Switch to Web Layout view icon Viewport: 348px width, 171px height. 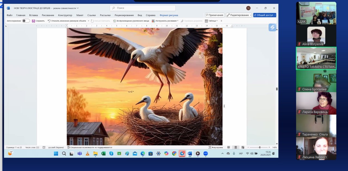coord(243,147)
